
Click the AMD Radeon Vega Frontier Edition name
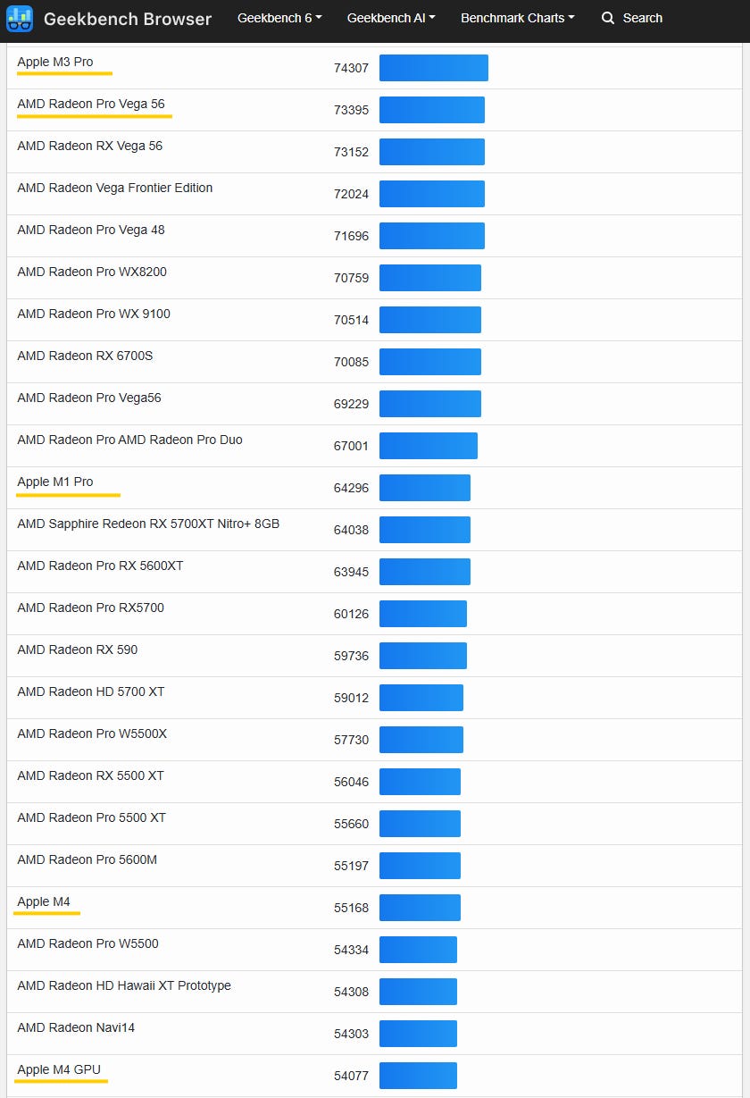[115, 189]
